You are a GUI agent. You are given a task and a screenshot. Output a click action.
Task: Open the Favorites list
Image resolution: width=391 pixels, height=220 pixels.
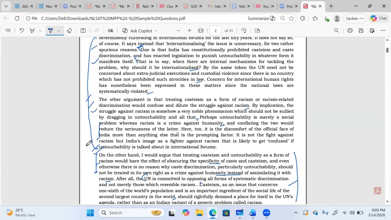click(315, 18)
